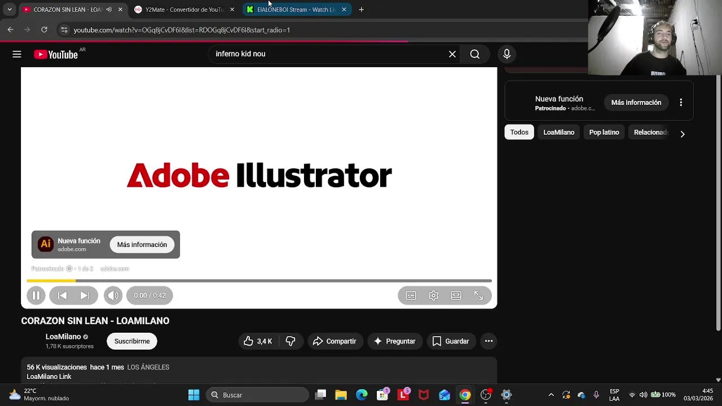This screenshot has height=406, width=722.
Task: Seek in the video progress bar
Action: point(259,281)
